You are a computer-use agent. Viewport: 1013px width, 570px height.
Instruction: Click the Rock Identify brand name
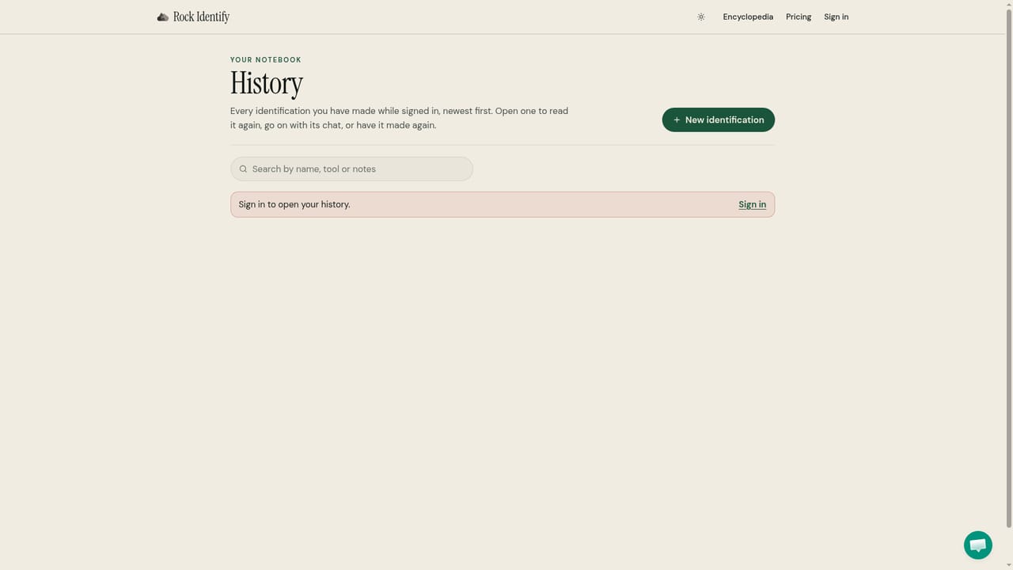(201, 17)
